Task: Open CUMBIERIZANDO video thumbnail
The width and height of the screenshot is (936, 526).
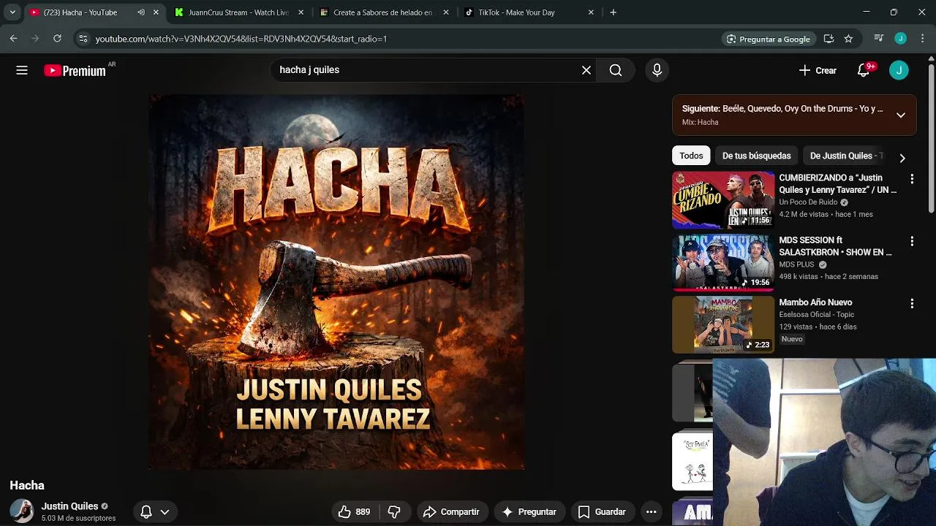Action: [723, 200]
